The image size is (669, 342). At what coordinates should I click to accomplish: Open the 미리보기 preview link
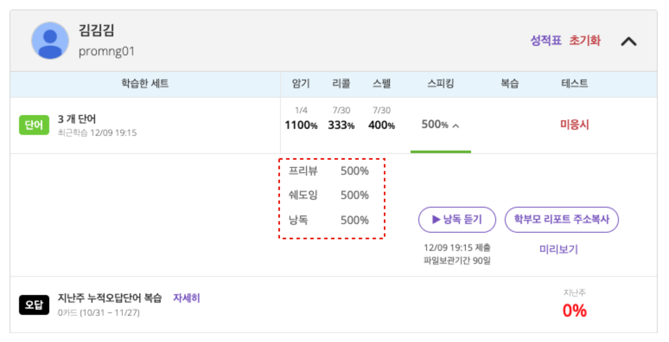[x=558, y=249]
